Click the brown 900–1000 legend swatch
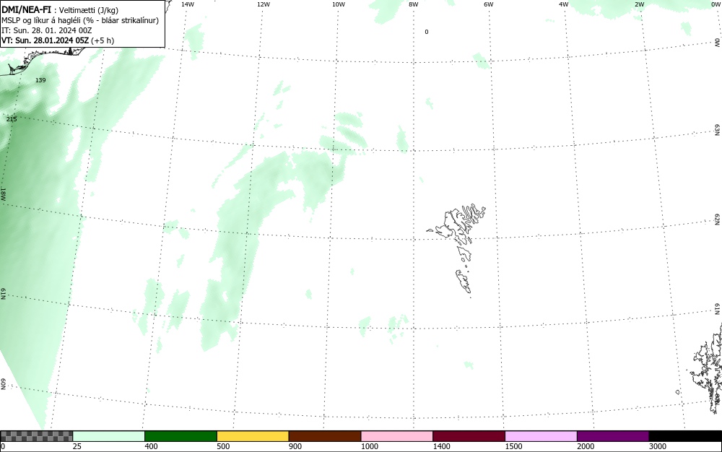 tap(325, 436)
